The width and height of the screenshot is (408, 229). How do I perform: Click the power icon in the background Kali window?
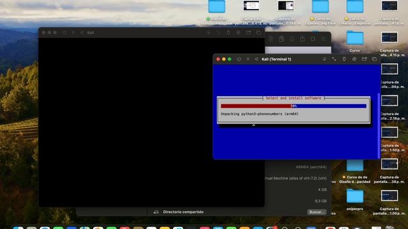64,32
